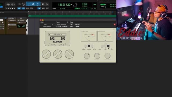Click the cassette preset name label
The height and width of the screenshot is (97, 172).
(x=57, y=34)
